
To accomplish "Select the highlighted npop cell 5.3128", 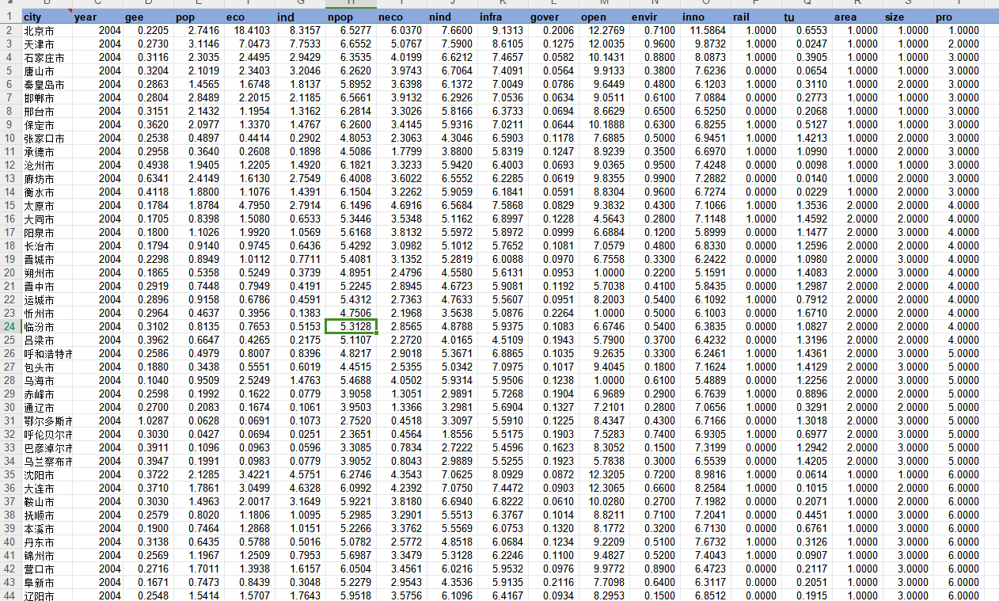I will coord(351,326).
